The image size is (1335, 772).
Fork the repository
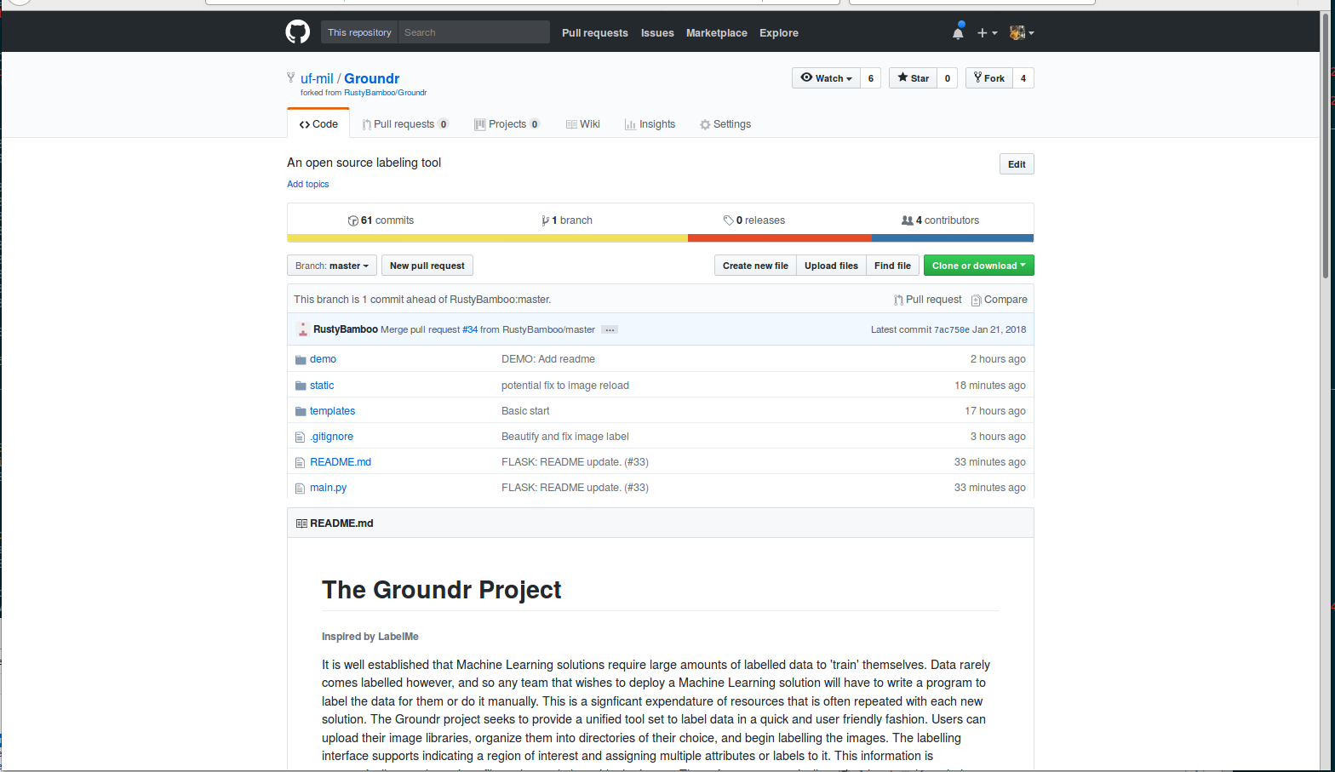tap(989, 78)
